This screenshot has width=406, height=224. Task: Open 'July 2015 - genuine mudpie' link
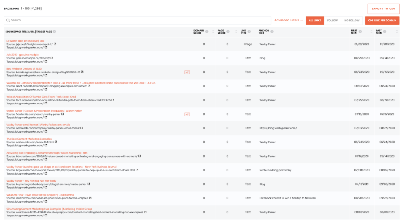[x=23, y=55]
